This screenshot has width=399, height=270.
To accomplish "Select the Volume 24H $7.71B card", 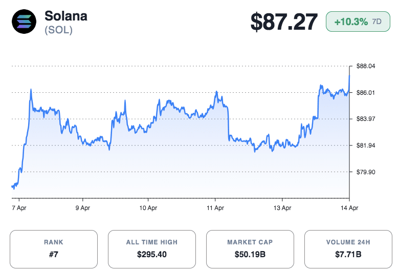I will click(348, 249).
